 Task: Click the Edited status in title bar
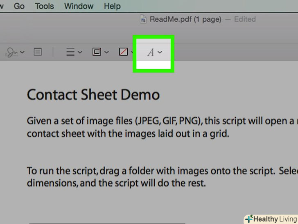[x=245, y=19]
